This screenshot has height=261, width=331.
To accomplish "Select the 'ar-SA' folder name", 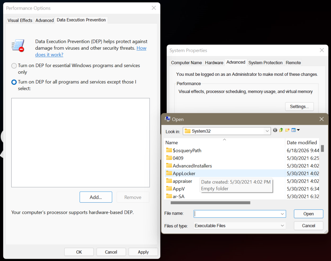I will point(178,196).
